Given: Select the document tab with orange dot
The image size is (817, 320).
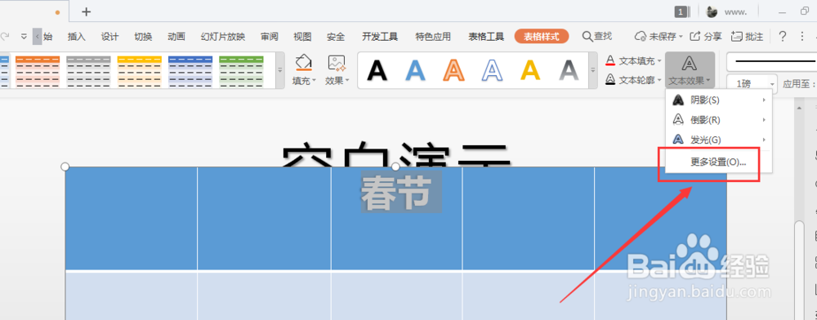Looking at the screenshot, I should pyautogui.click(x=33, y=11).
